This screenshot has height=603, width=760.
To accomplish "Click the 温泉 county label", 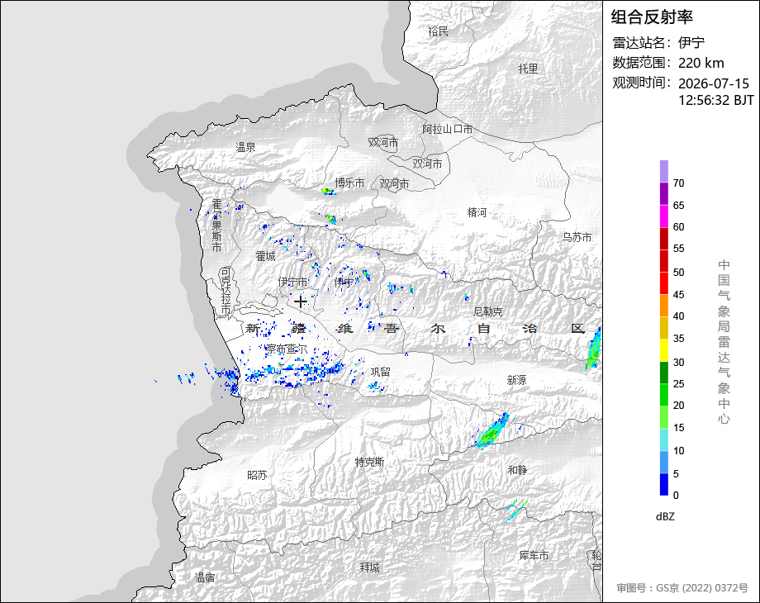I will coord(245,147).
